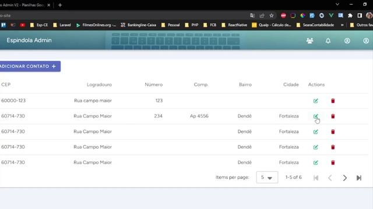373x209 pixels.
Task: Click the lowercase 'Rua campo maior' cell
Action: pyautogui.click(x=93, y=100)
